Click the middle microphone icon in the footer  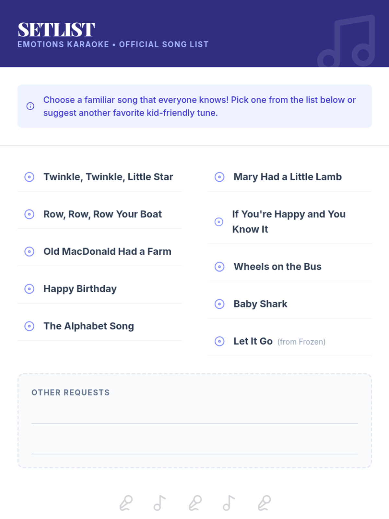point(195,503)
